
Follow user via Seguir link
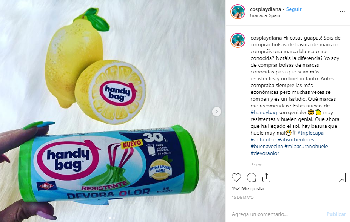click(x=294, y=9)
